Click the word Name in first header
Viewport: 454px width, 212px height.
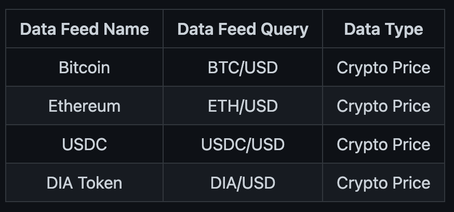(126, 29)
